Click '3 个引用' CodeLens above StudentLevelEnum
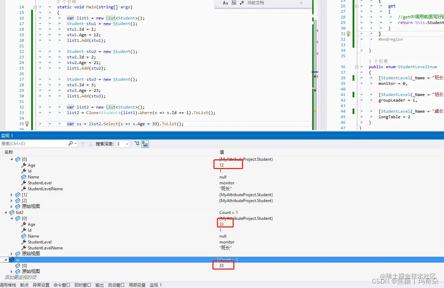 click(378, 61)
